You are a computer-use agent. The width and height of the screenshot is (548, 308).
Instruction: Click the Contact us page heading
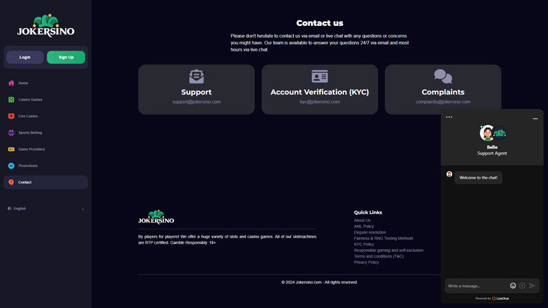click(320, 23)
